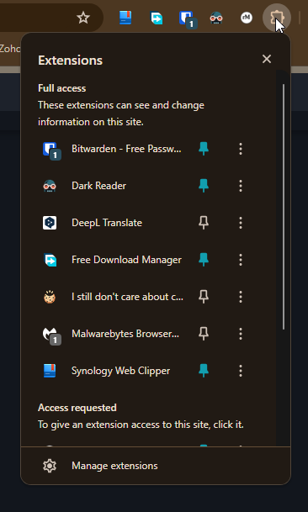
Task: Bookmark this page with the star icon
Action: pos(83,18)
